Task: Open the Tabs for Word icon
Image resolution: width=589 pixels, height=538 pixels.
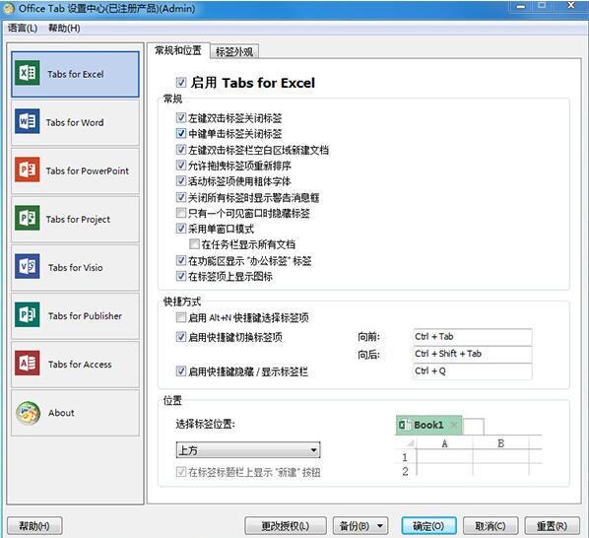Action: click(28, 121)
